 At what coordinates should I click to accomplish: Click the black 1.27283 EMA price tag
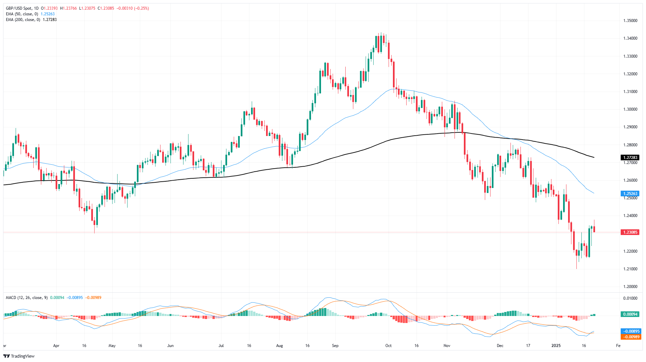pos(630,158)
